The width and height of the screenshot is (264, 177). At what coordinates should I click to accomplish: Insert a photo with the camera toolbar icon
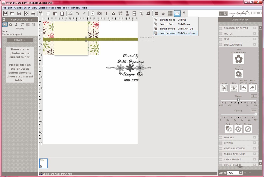pos(99,13)
